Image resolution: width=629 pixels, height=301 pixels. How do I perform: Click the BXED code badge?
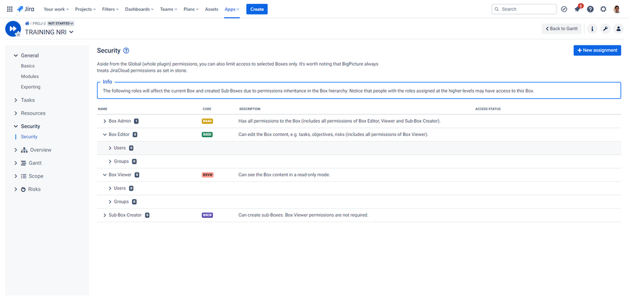[207, 135]
